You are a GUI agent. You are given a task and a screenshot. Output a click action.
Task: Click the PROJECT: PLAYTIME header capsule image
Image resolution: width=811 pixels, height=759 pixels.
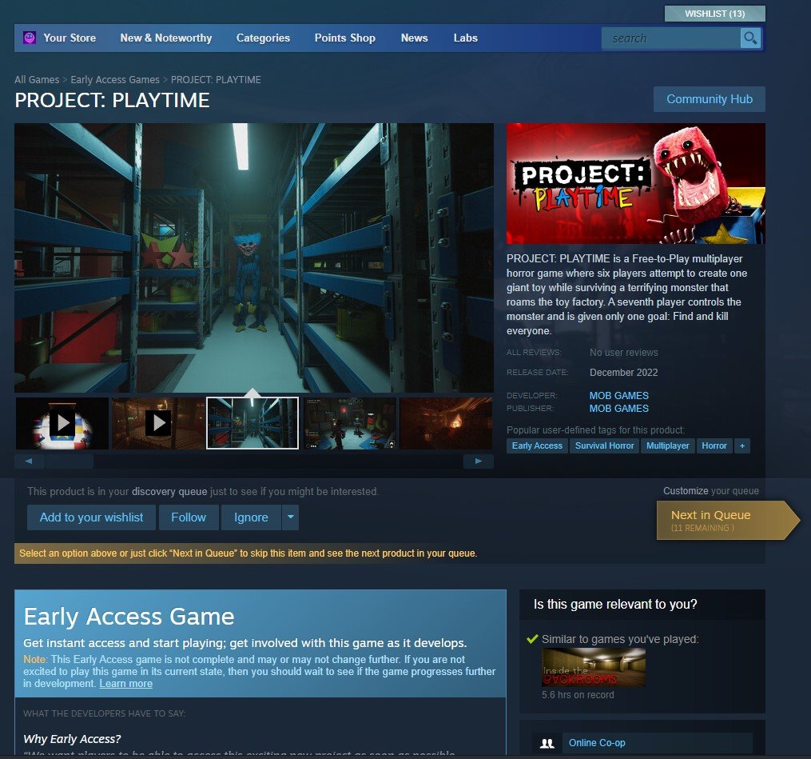click(x=636, y=183)
